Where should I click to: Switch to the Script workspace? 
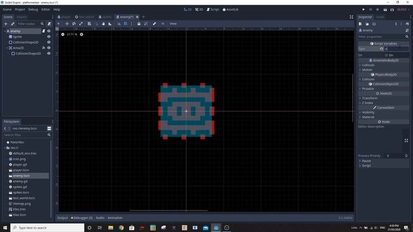[213, 10]
